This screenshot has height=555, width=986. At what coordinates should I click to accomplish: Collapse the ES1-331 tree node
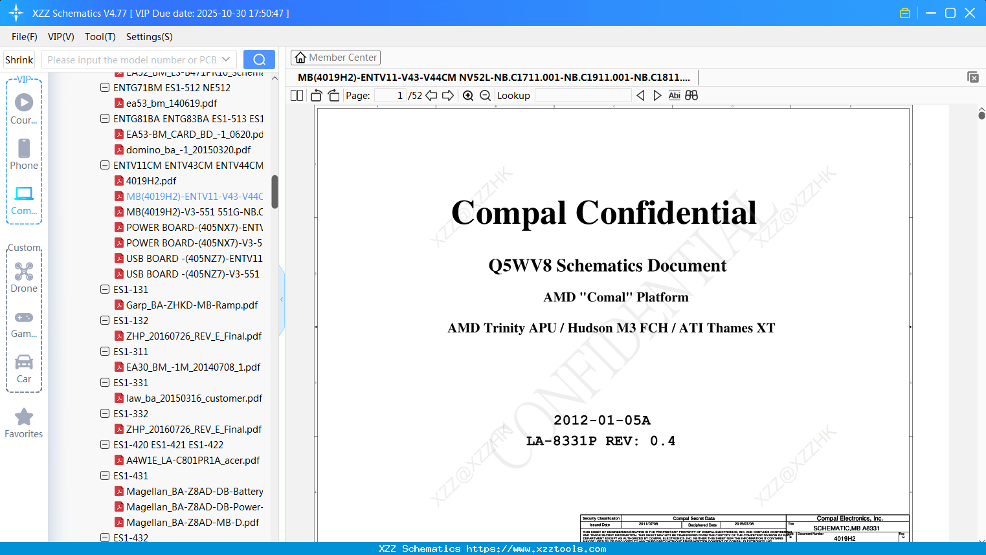tap(105, 382)
